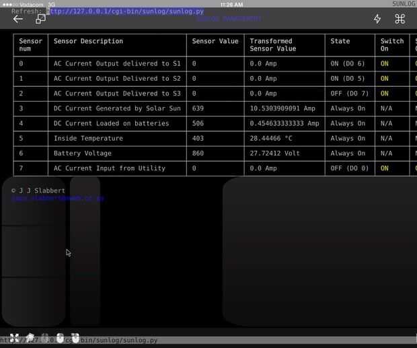Click state 'OFF (DO 0)'

[350, 168]
